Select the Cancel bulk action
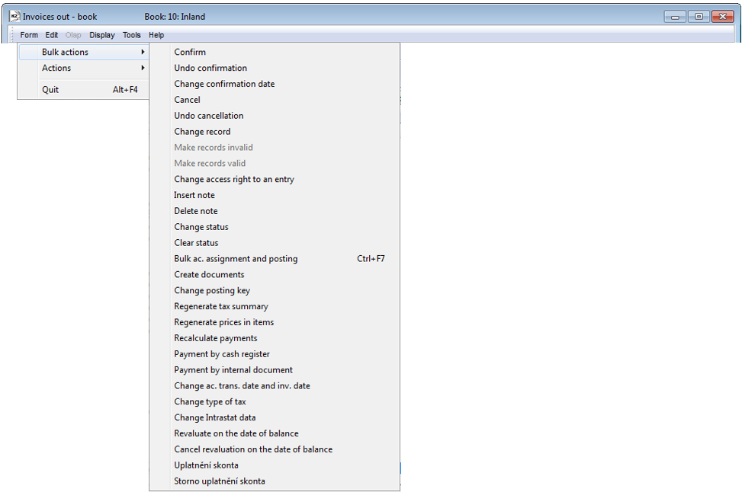Viewport: 742px width, 492px height. pos(275,100)
